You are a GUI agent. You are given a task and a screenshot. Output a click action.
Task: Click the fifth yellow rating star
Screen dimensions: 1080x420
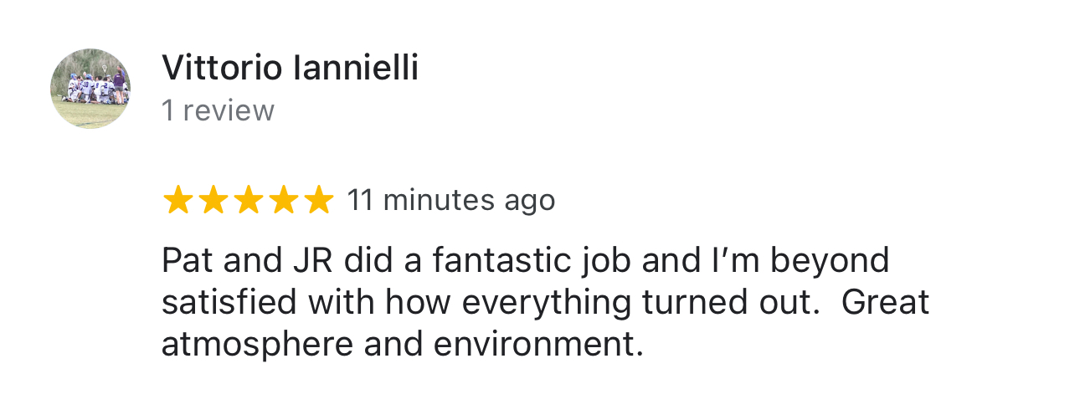point(318,201)
